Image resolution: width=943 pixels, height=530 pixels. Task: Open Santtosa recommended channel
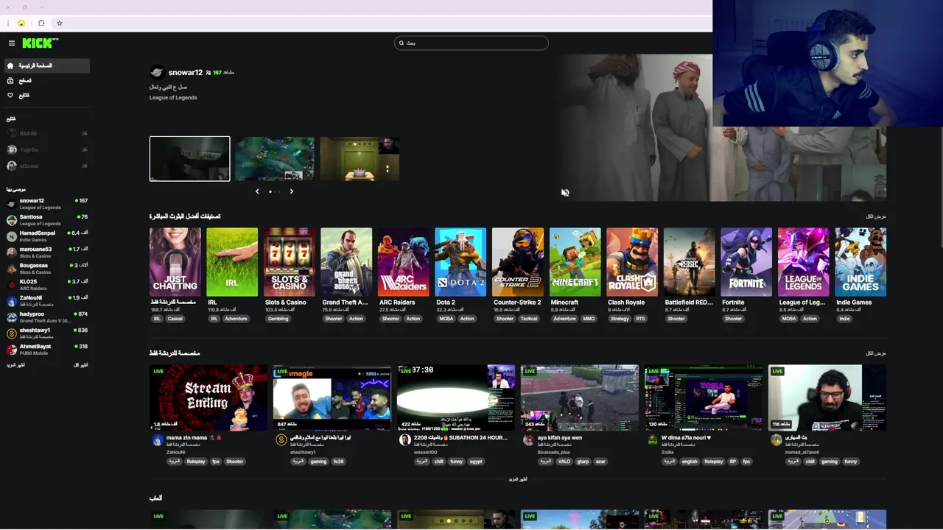pos(46,220)
